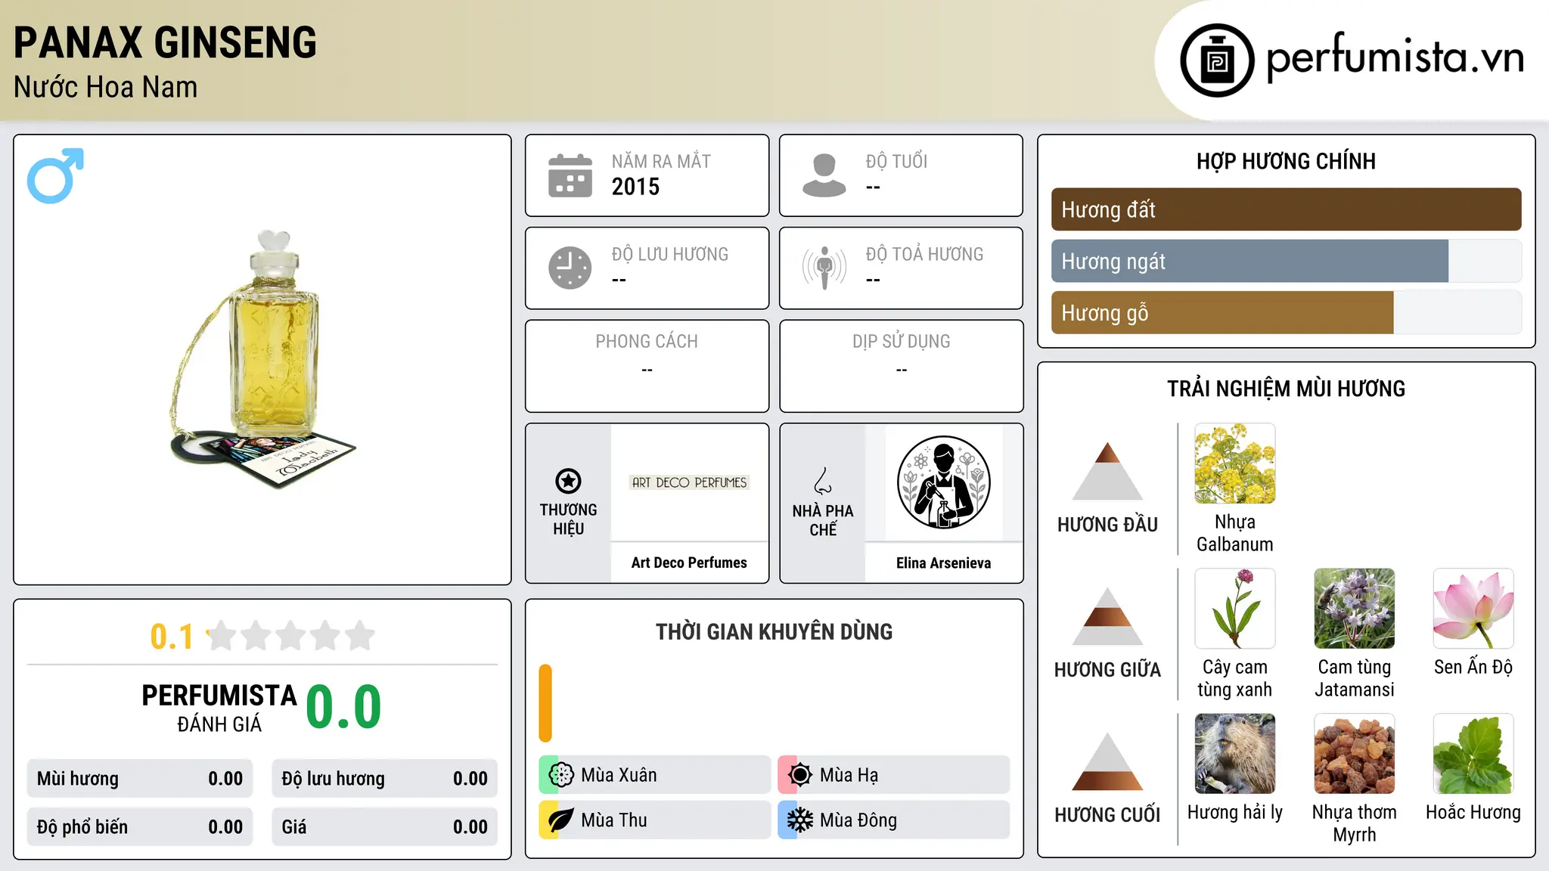1549x871 pixels.
Task: Select the Nhựa thơm Myrrh note image
Action: (1355, 754)
